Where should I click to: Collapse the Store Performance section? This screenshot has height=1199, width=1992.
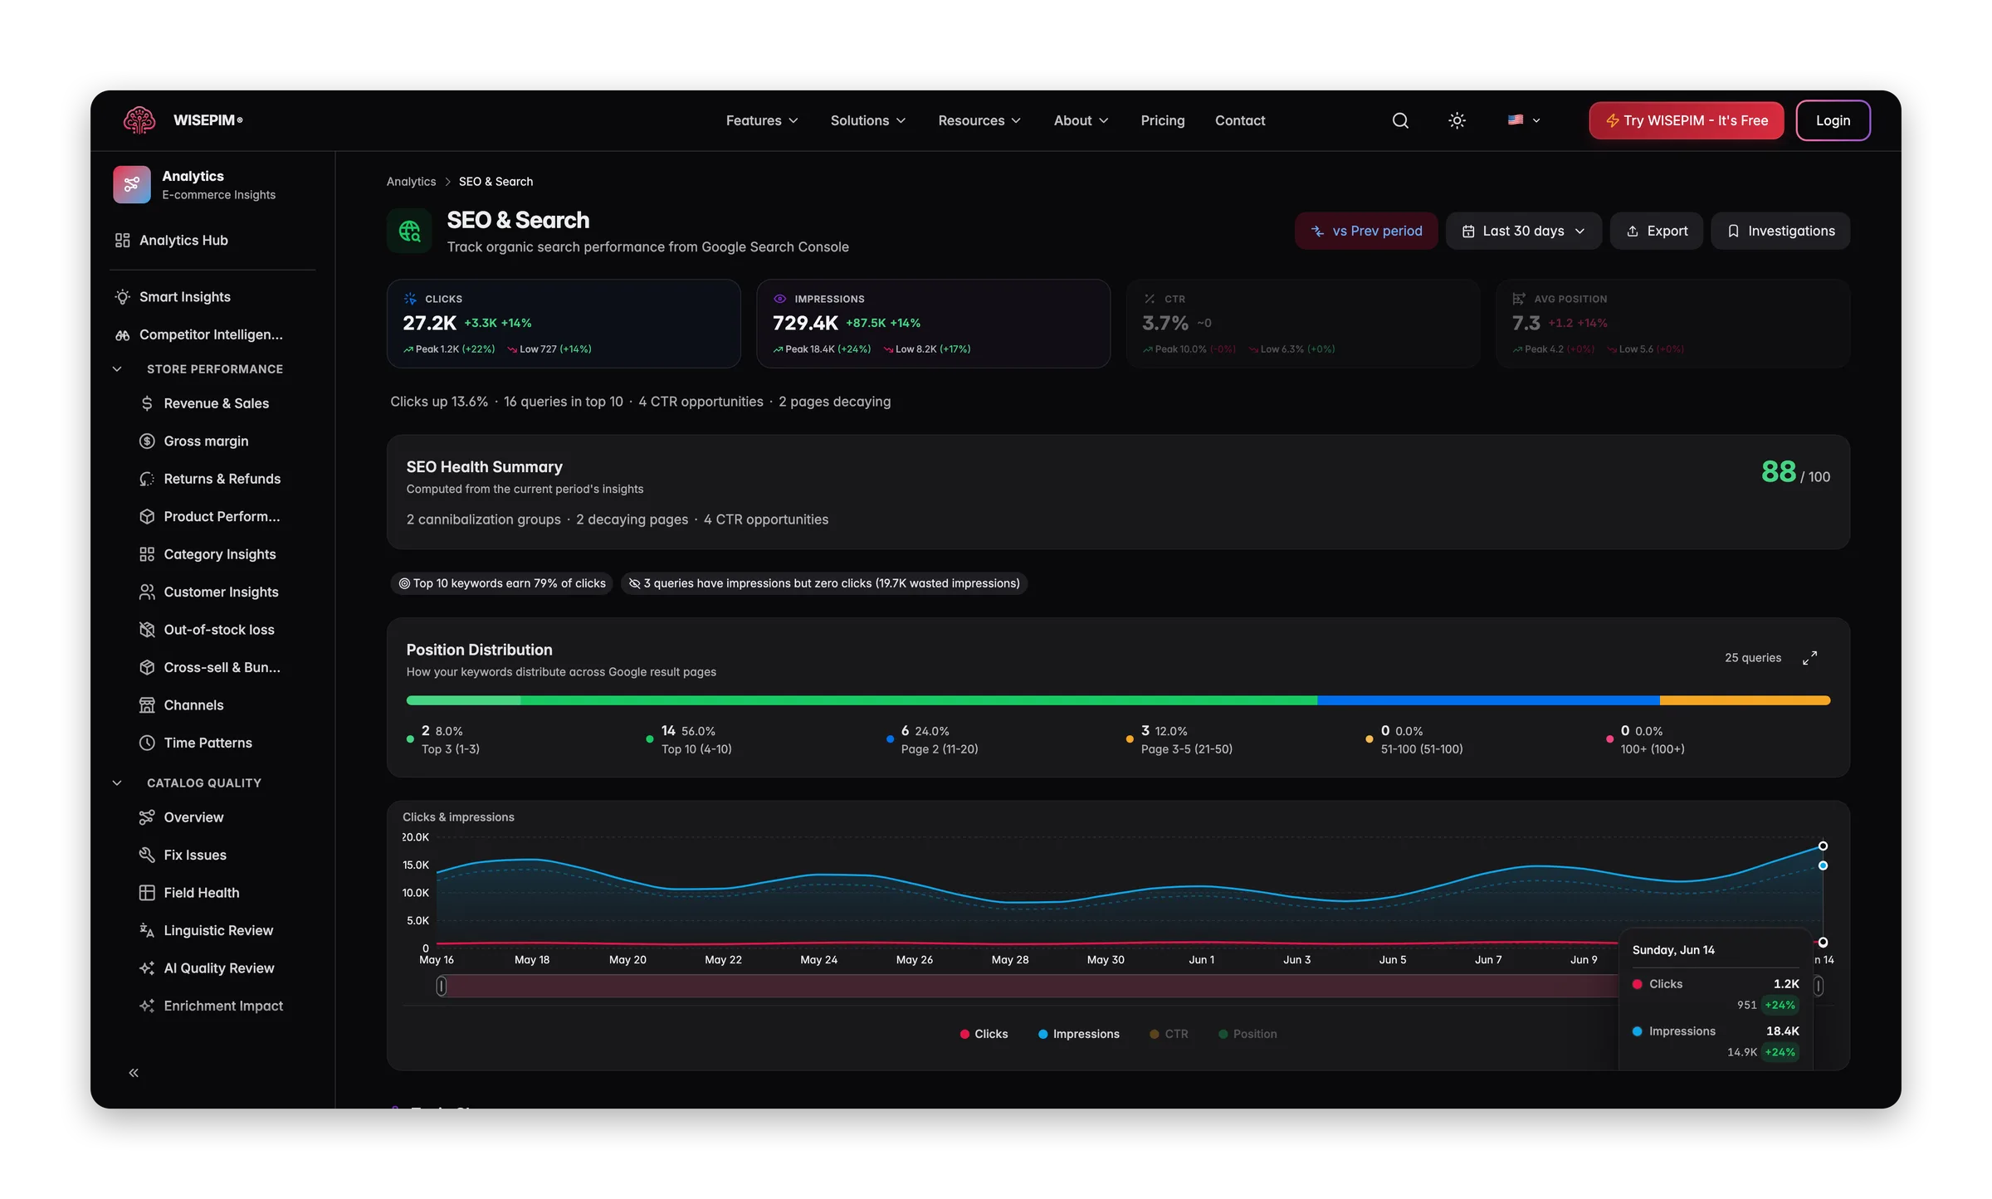click(117, 368)
